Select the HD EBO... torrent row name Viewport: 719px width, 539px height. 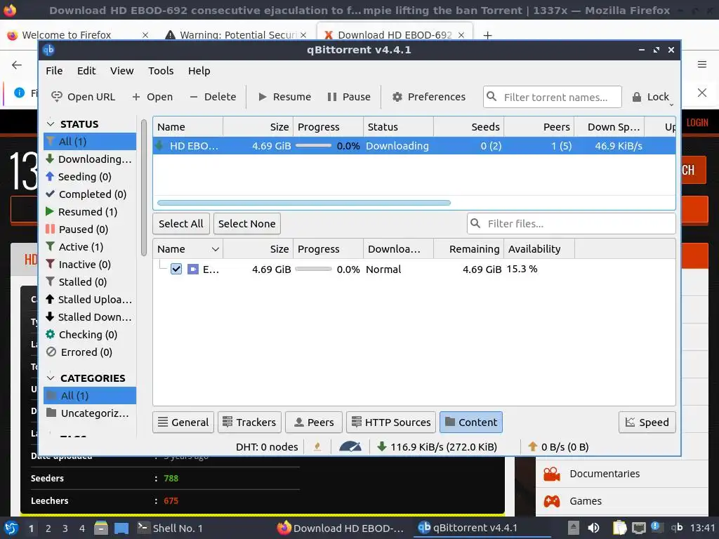(x=194, y=146)
